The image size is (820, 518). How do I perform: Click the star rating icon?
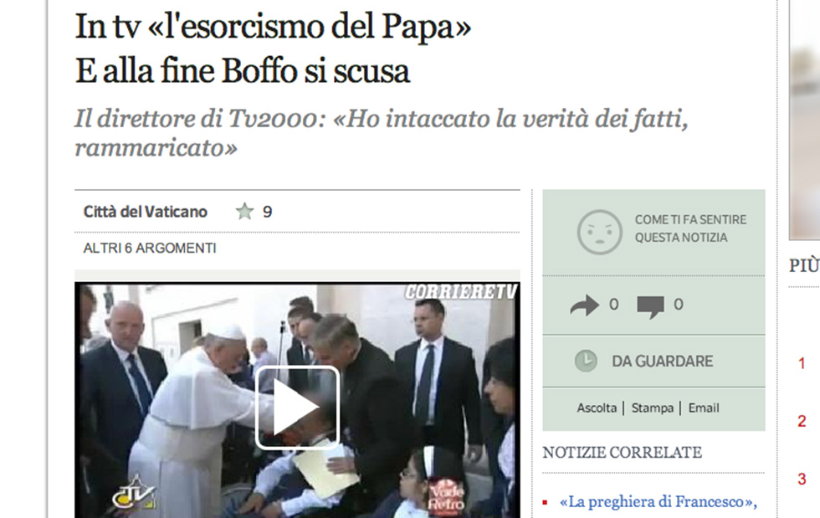pos(244,212)
